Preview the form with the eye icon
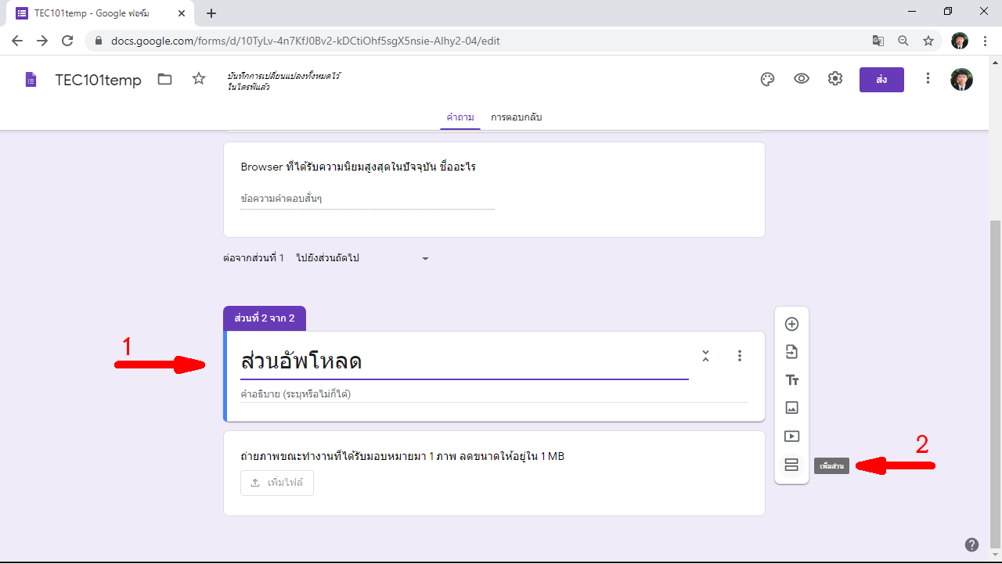The image size is (1002, 564). click(801, 79)
